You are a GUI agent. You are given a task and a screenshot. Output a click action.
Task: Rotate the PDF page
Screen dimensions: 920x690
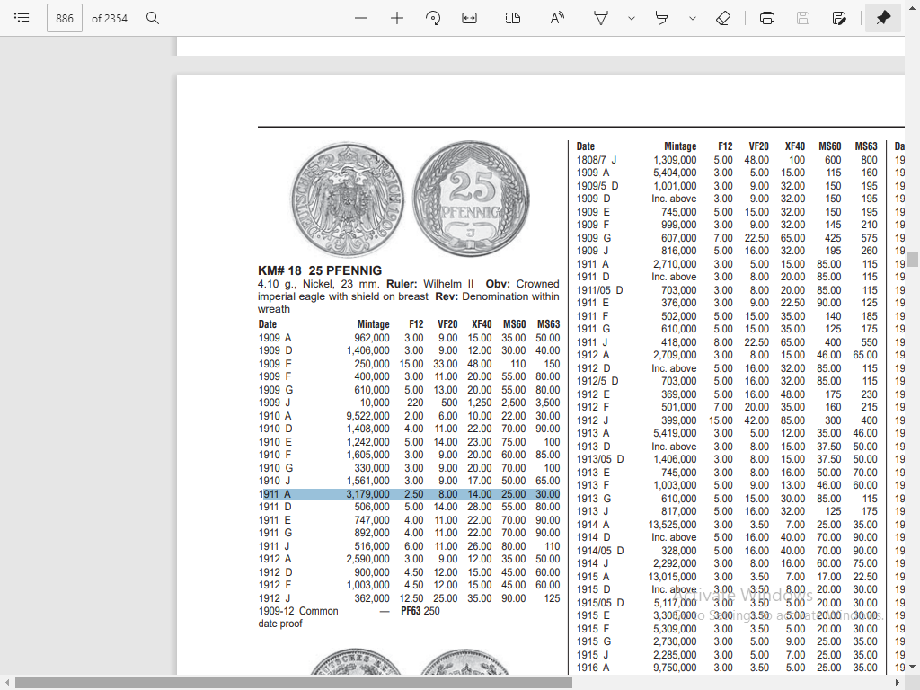click(433, 18)
